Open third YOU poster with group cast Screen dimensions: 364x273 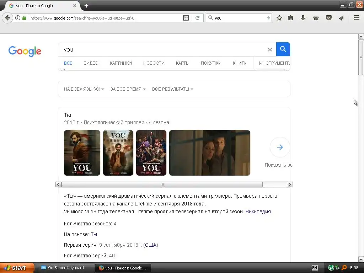151,153
